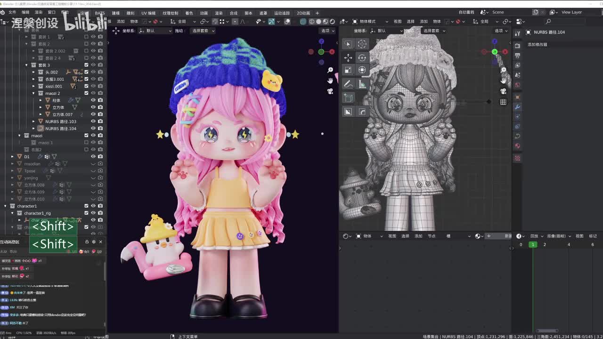The image size is (603, 339).
Task: Select the Select Box tool in right viewport
Action: pyautogui.click(x=348, y=44)
